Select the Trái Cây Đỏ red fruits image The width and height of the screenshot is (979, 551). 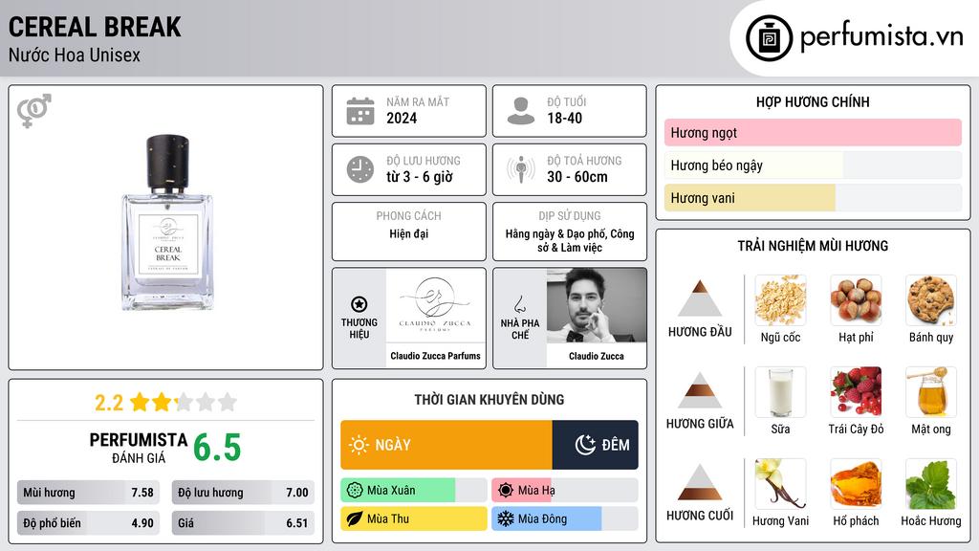click(856, 392)
